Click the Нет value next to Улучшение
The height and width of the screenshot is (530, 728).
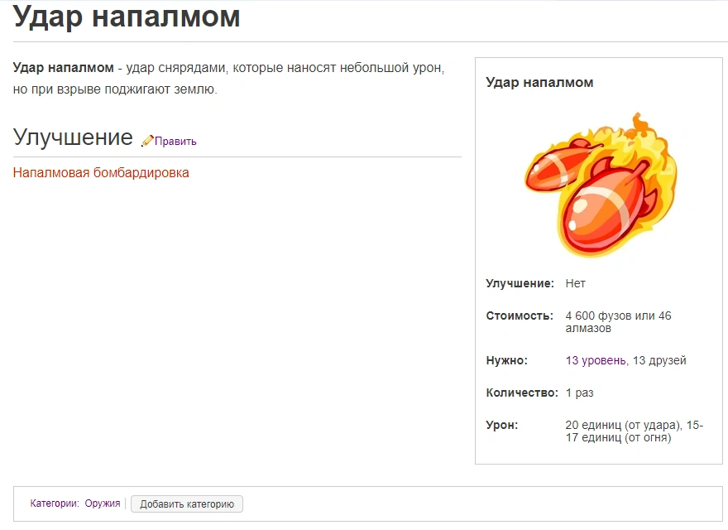click(575, 283)
